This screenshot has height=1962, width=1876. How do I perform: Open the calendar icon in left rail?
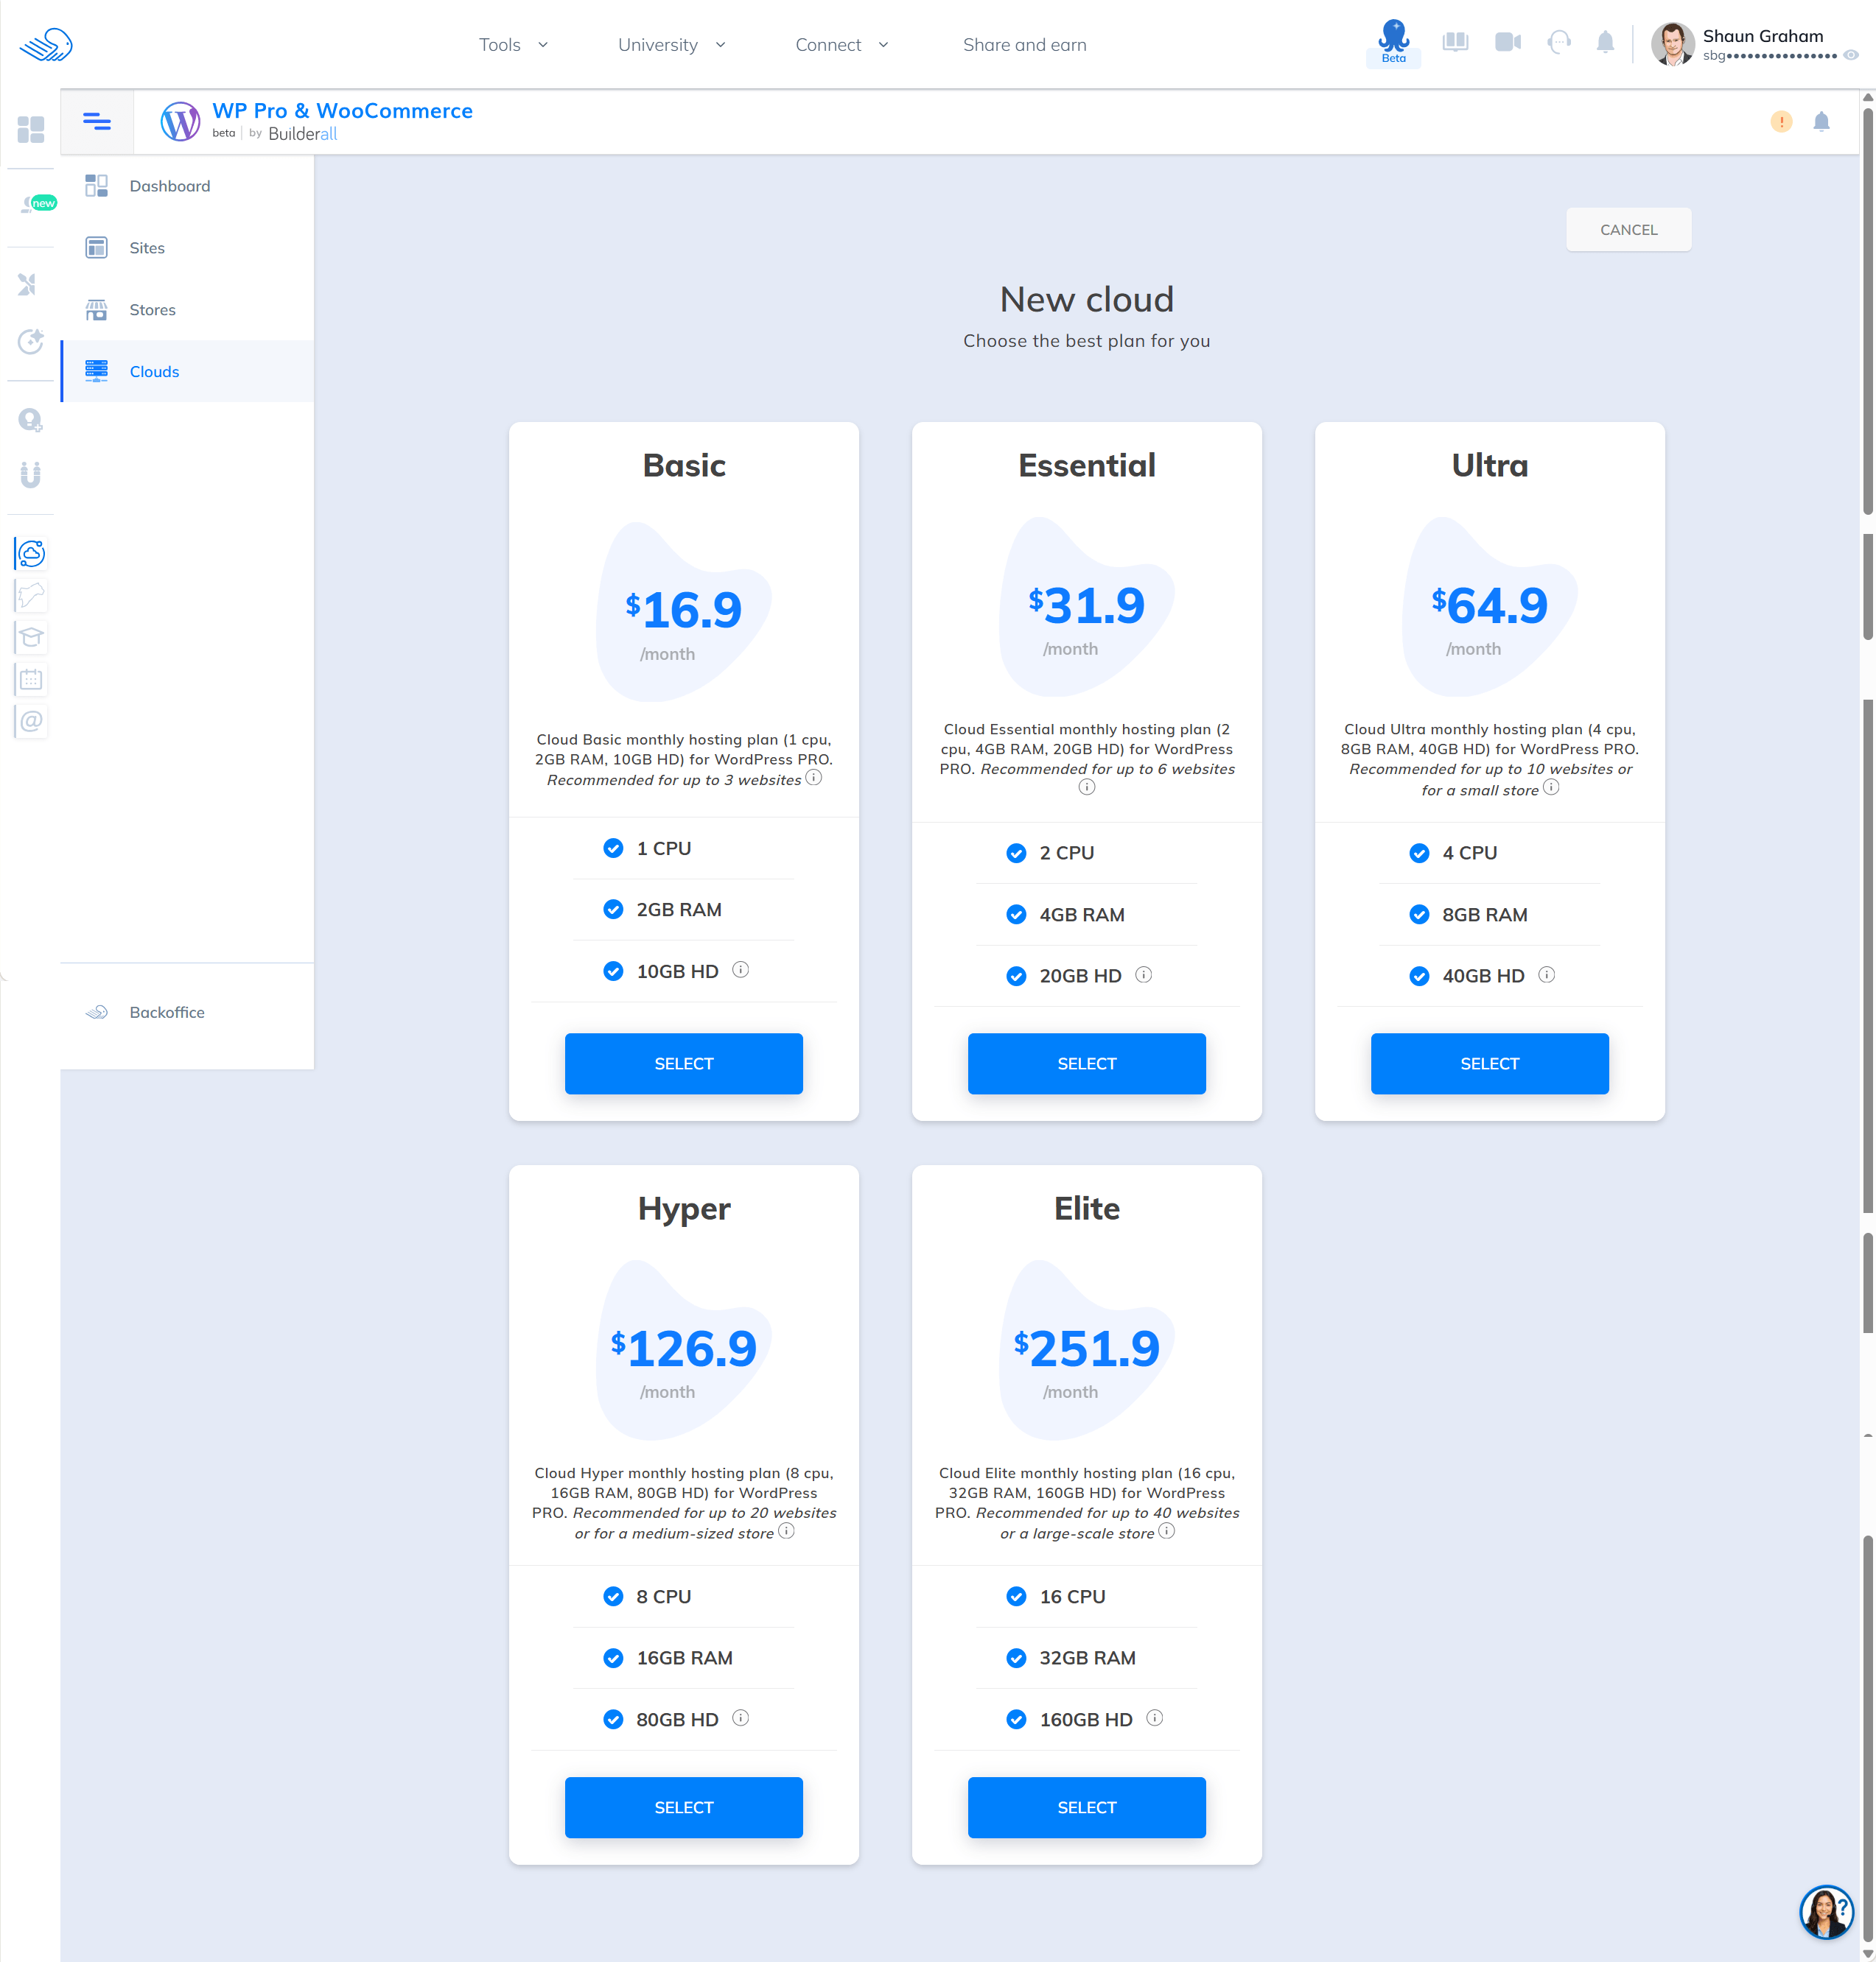click(31, 680)
